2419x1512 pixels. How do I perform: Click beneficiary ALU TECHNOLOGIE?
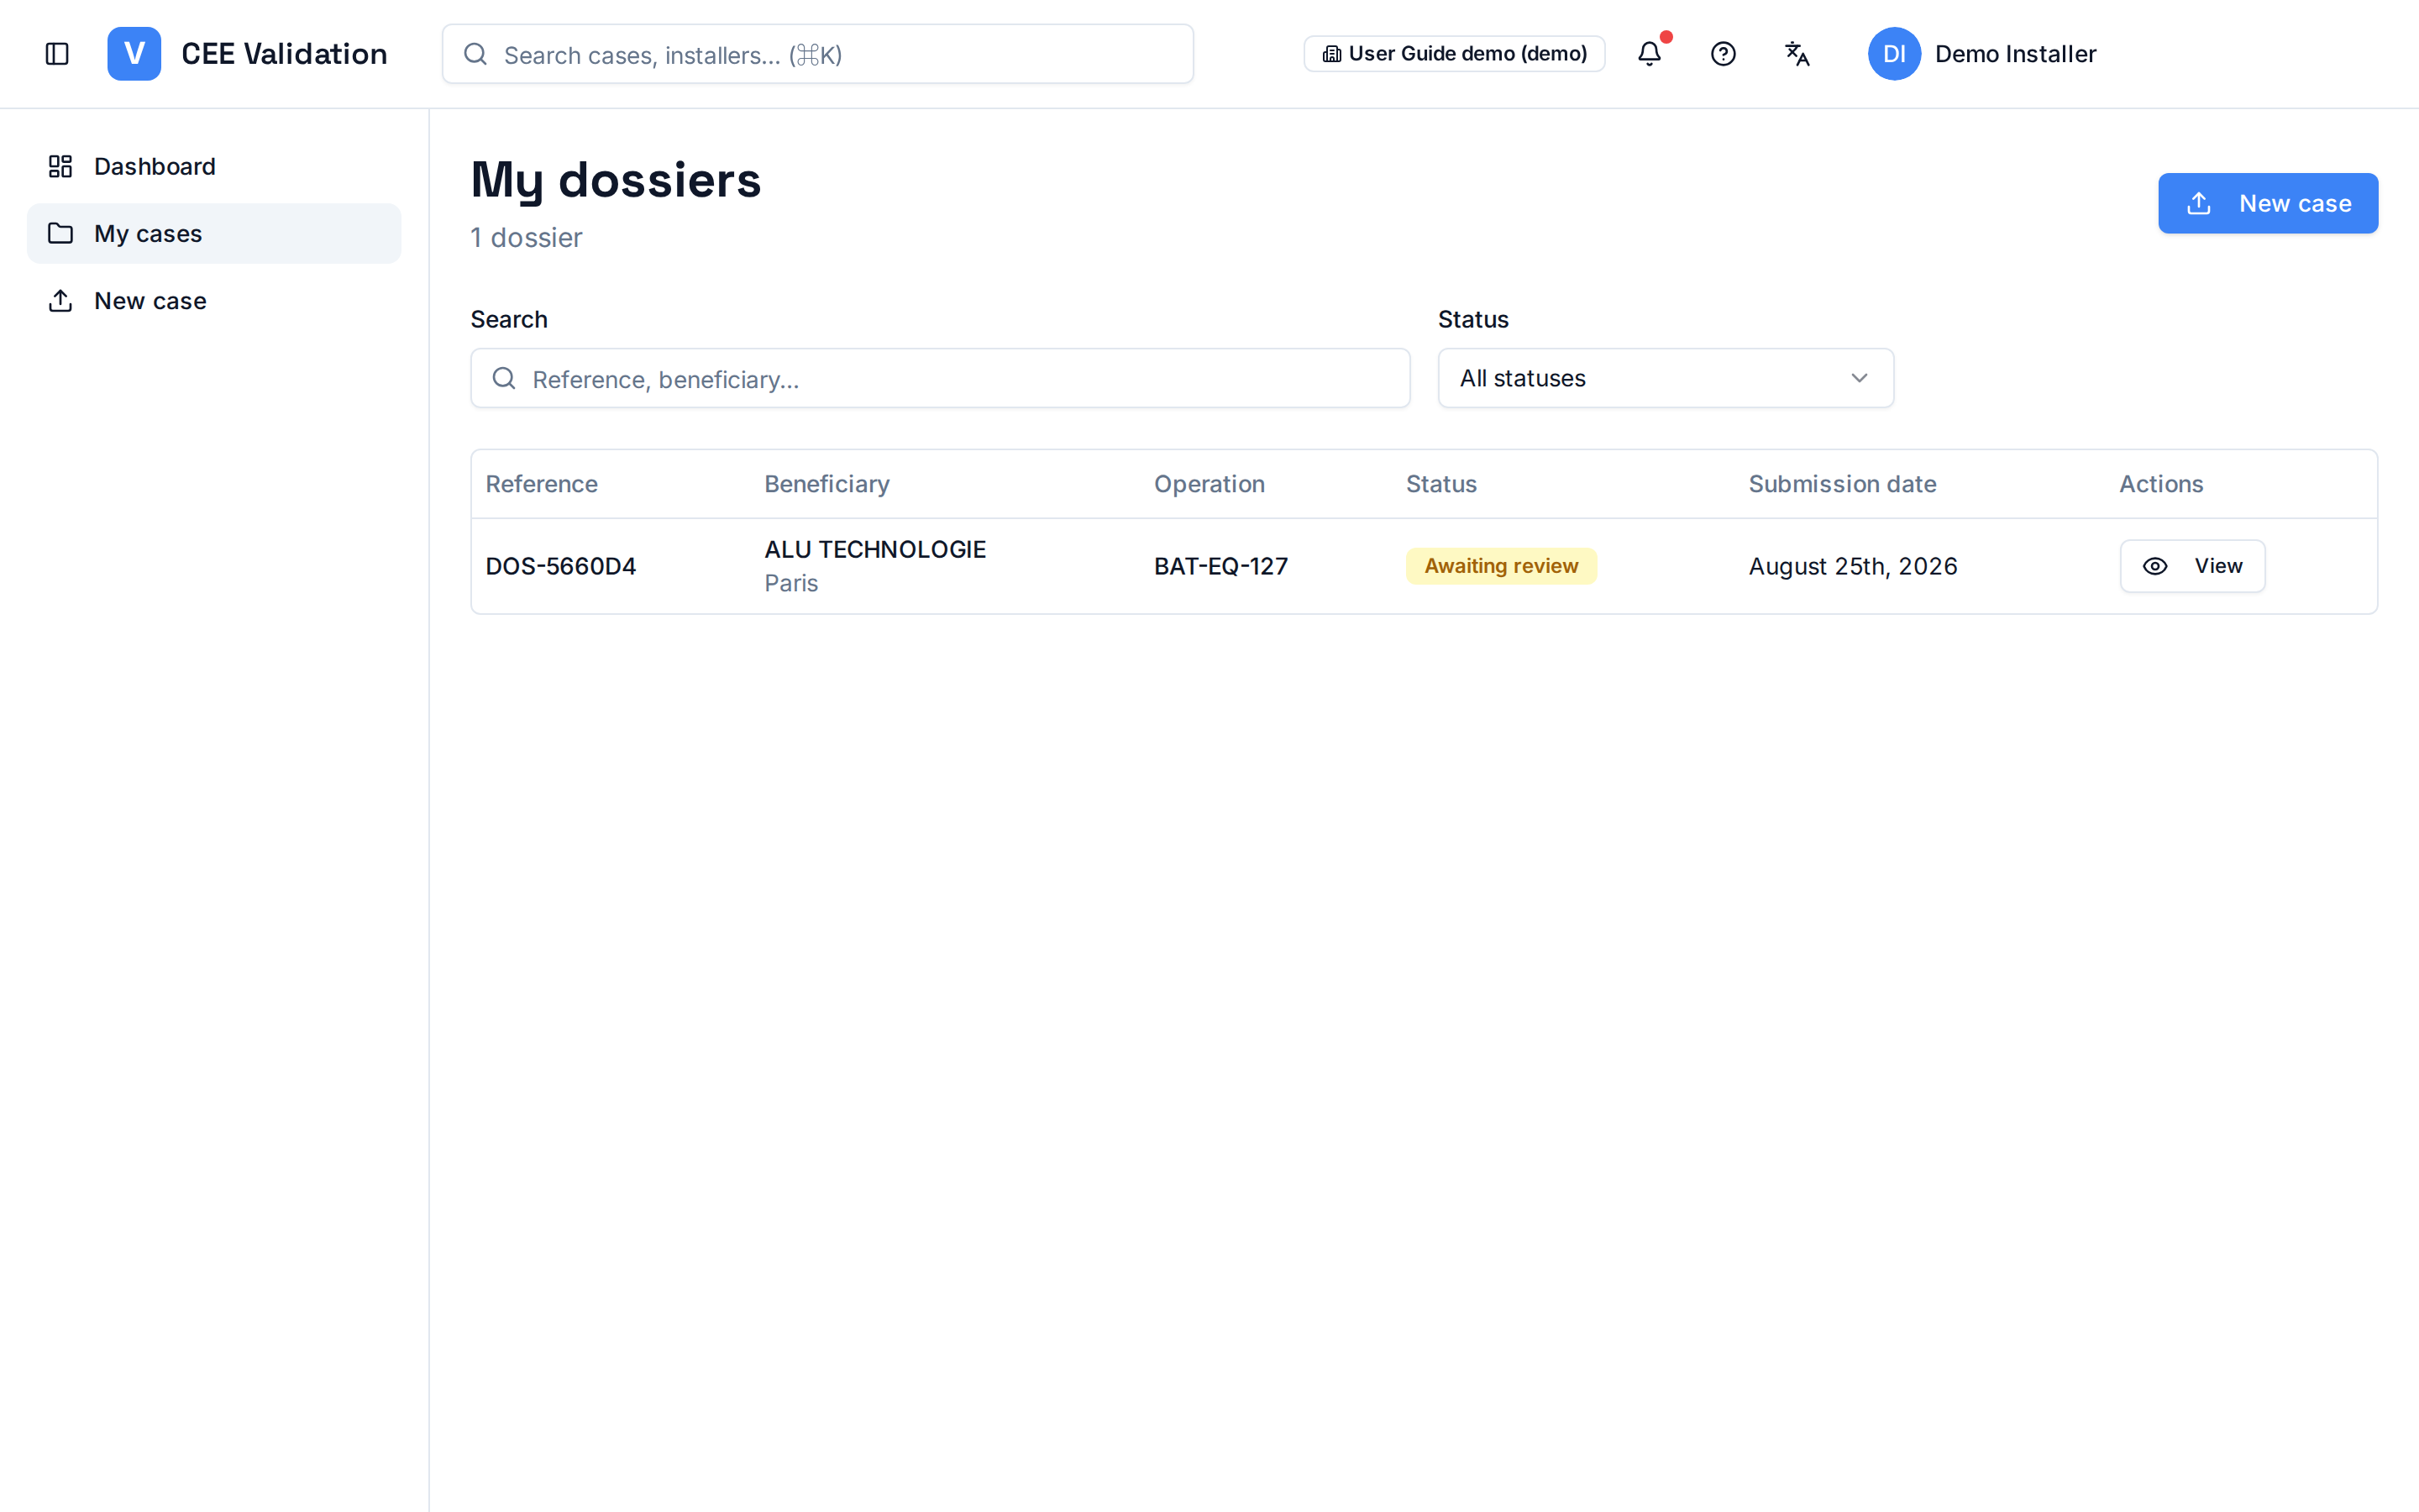(x=874, y=549)
